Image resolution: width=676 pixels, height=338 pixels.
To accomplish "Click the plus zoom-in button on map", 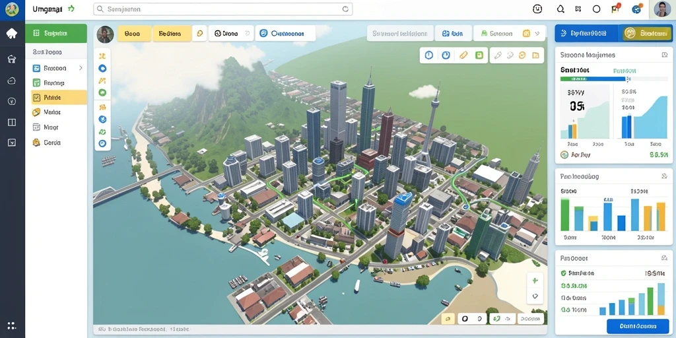I will 535,281.
